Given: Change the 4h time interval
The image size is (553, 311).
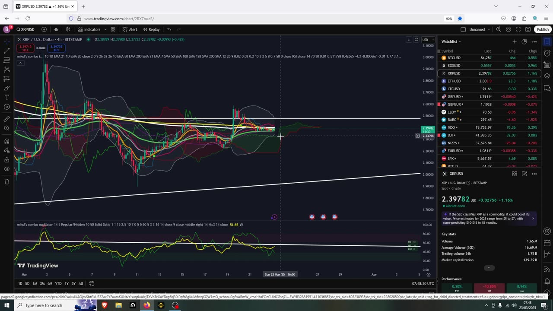Looking at the screenshot, I should click(56, 29).
